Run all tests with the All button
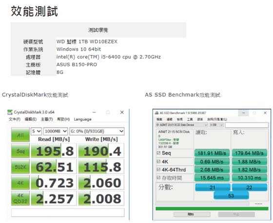This screenshot has height=223, width=273. pos(20,135)
